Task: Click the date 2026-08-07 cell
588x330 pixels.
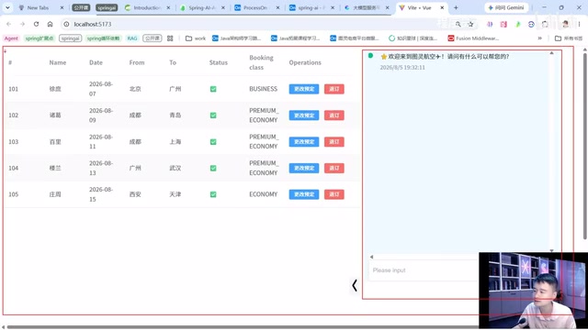Action: click(x=101, y=89)
